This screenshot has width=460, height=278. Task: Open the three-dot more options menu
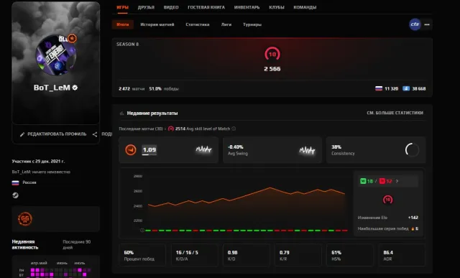(x=427, y=24)
